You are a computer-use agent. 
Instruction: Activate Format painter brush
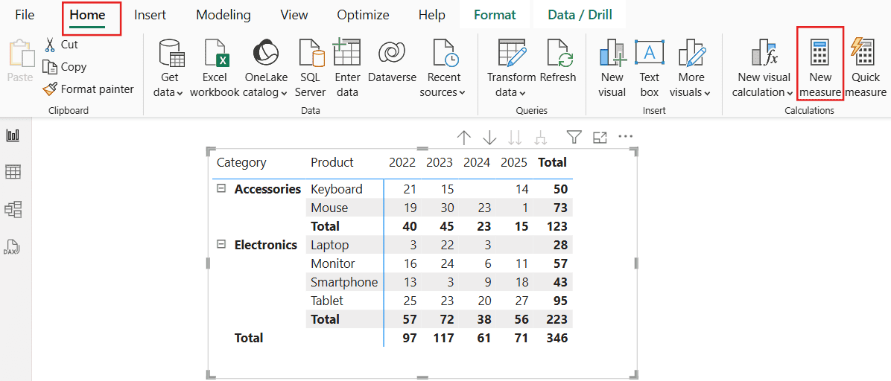pos(89,89)
